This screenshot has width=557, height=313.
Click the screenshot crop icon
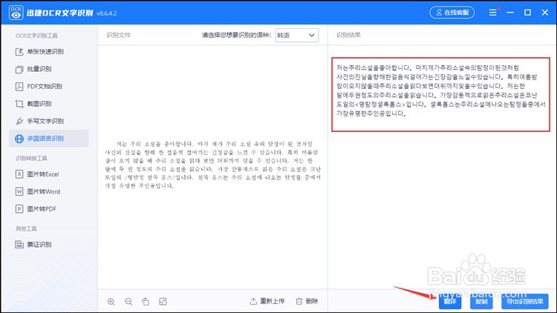click(19, 104)
